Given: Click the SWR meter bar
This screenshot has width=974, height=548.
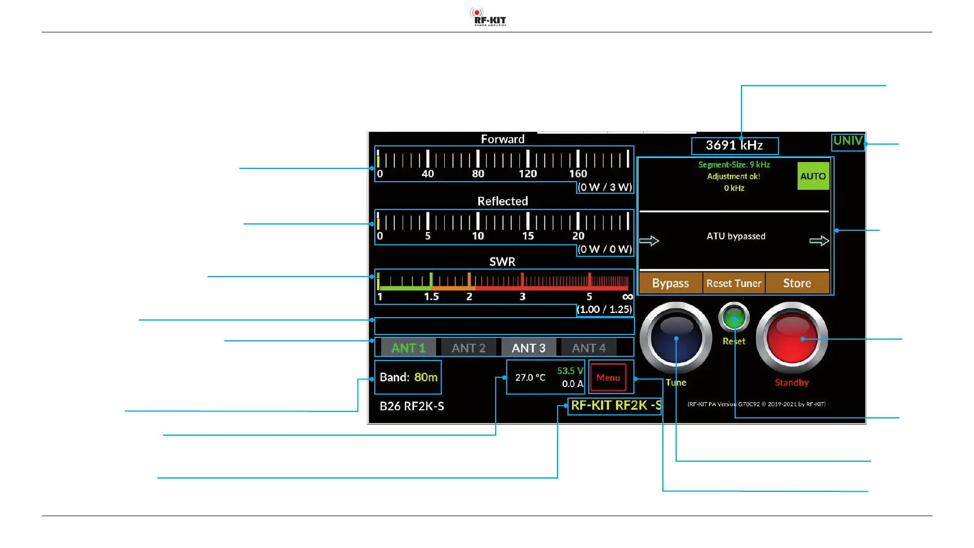Looking at the screenshot, I should 503,282.
